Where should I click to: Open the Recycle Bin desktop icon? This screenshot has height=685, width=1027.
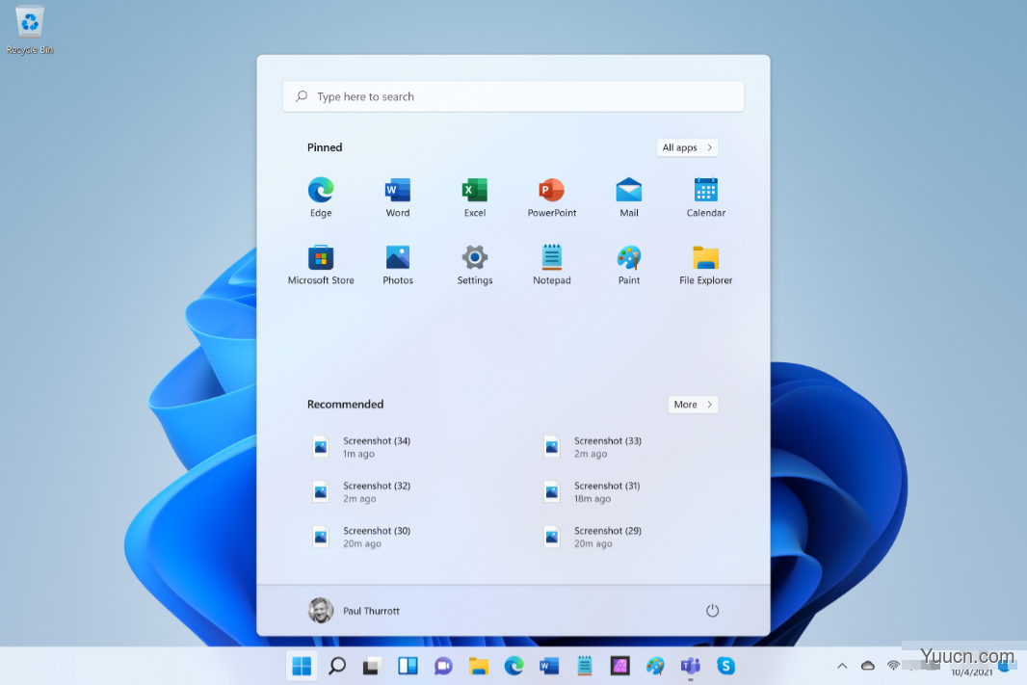[30, 30]
